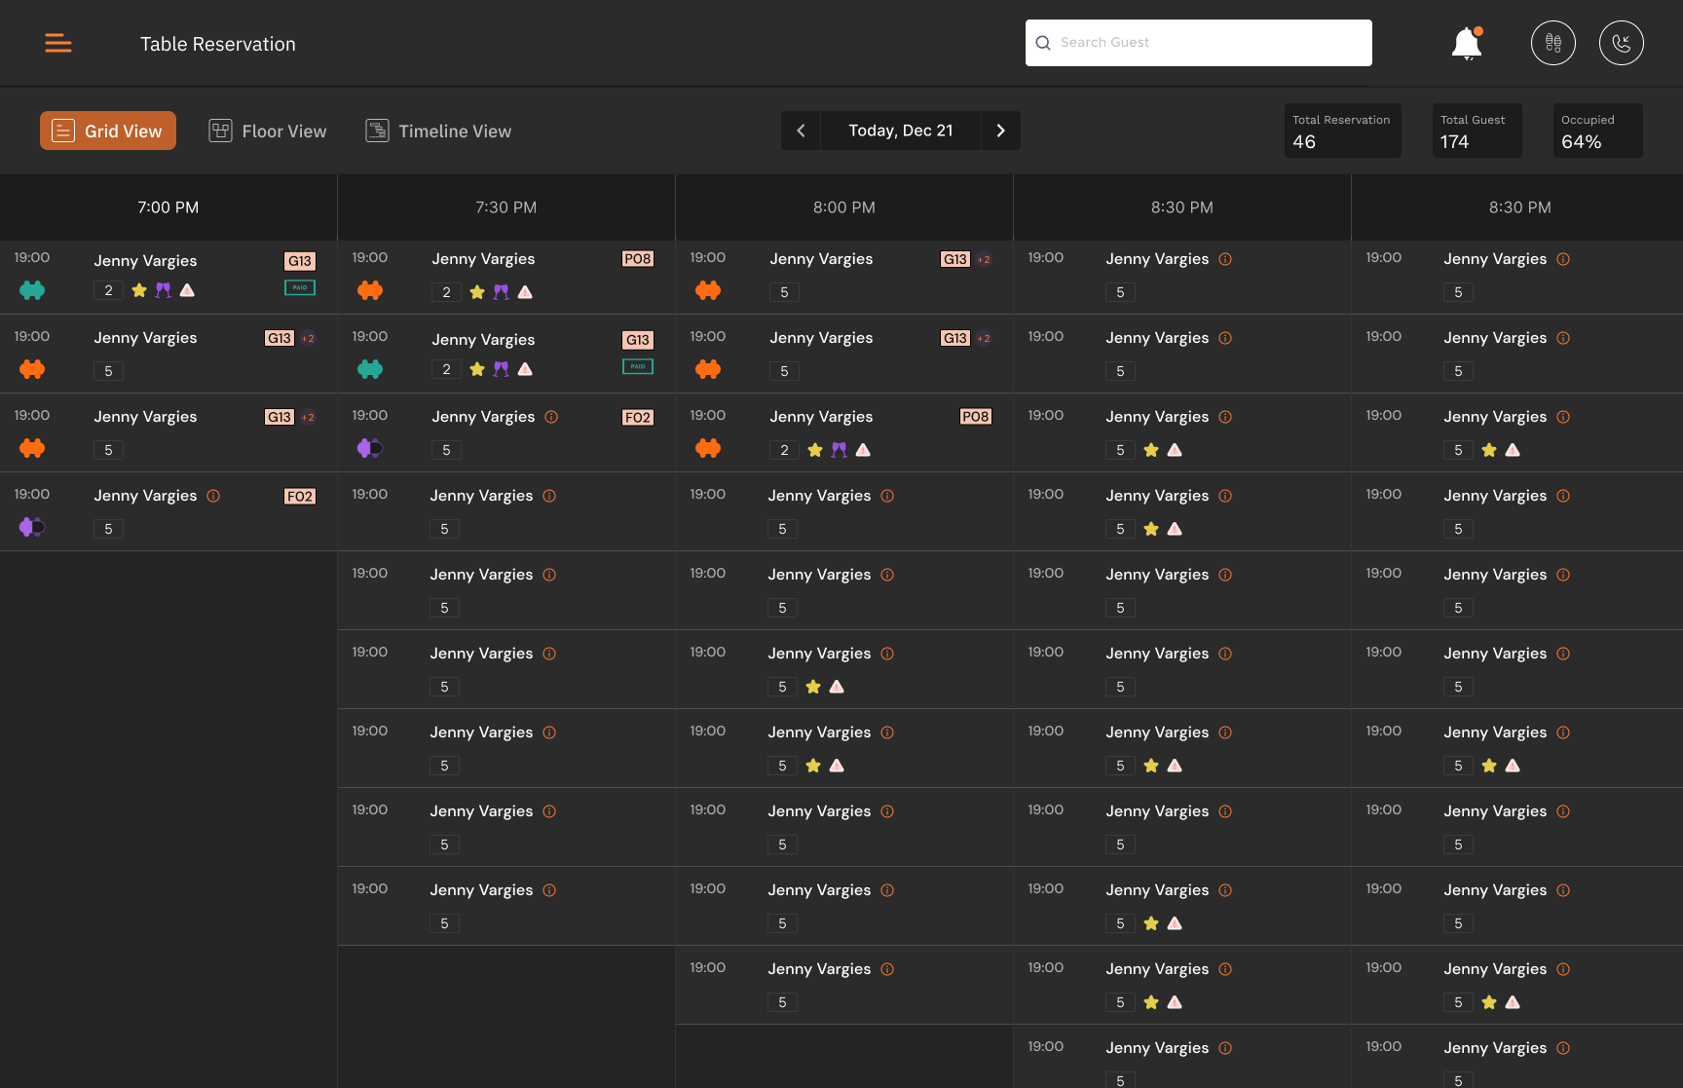Switch to Timeline View tab
Screen dimensions: 1683x1088
438,131
